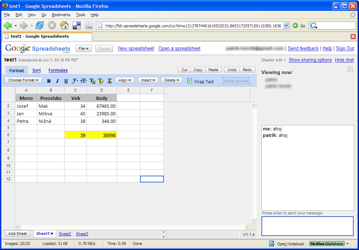Click the Add Sheet button

[17, 233]
